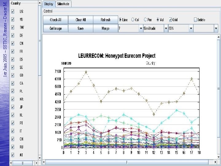Viewport: 221px width, 166px height.
Task: Click the Get Image button
Action: click(x=56, y=28)
